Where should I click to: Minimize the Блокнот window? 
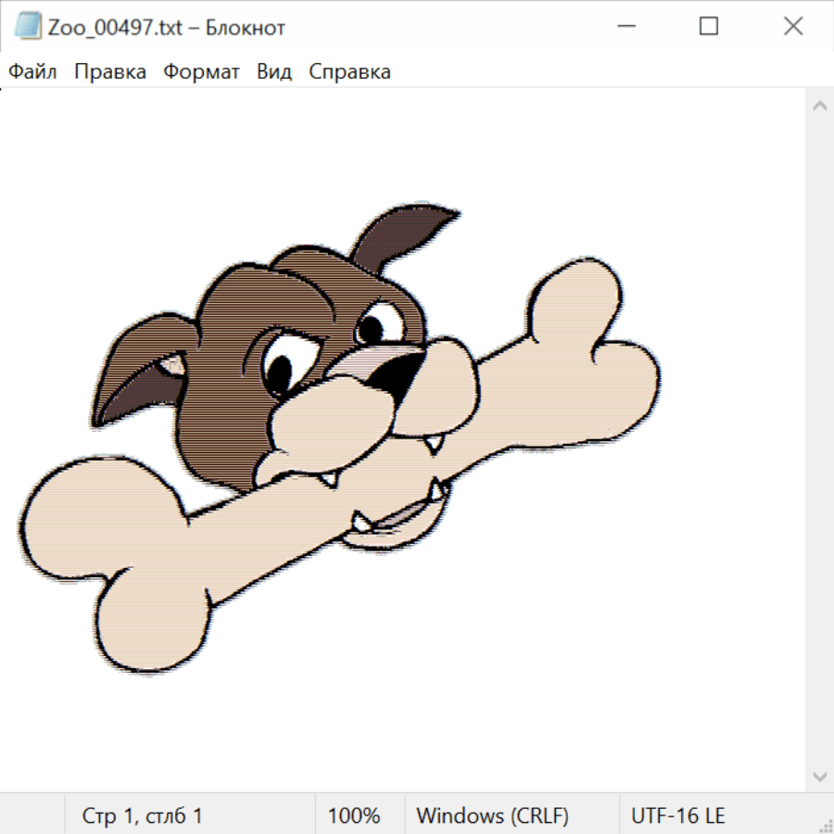pyautogui.click(x=625, y=27)
